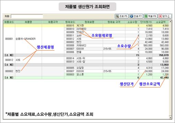Select material code 000010 cell
175x123 pixels.
click(x=70, y=29)
